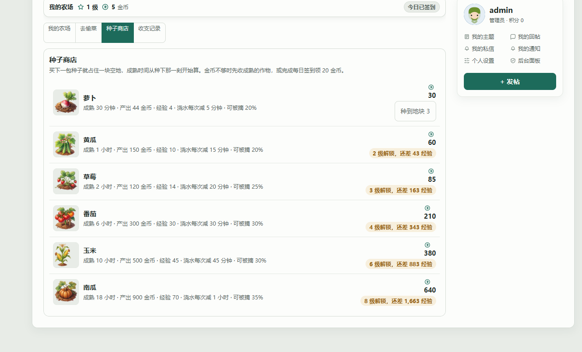Viewport: 582px width, 352px height.
Task: Click the corn seed image
Action: click(x=66, y=255)
